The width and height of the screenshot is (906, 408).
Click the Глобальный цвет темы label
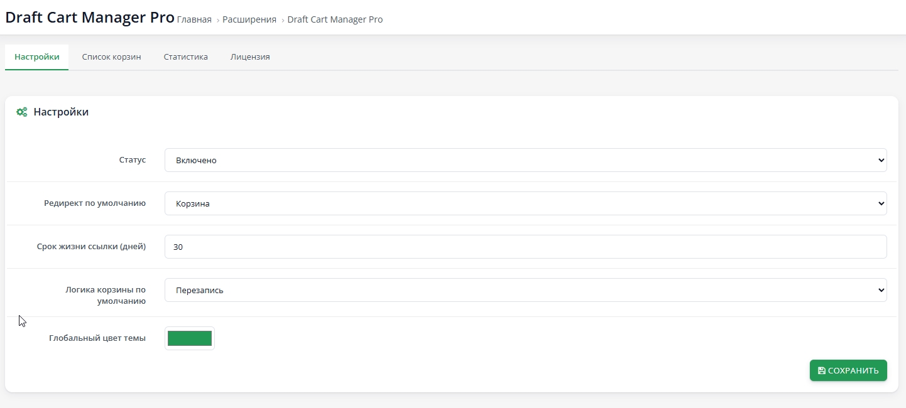pos(97,338)
